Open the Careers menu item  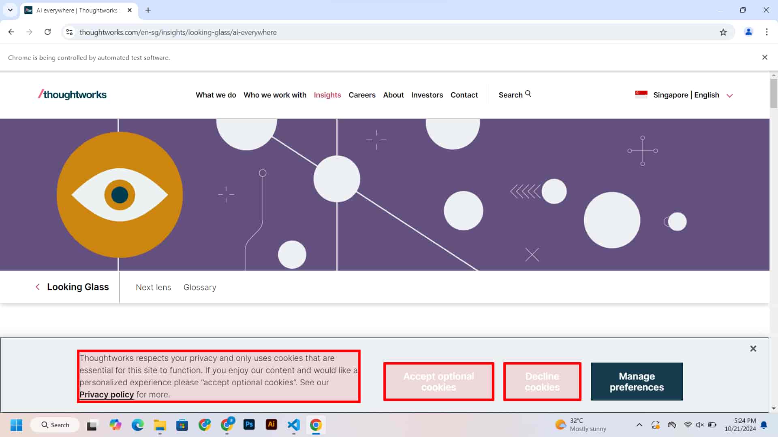click(x=362, y=95)
